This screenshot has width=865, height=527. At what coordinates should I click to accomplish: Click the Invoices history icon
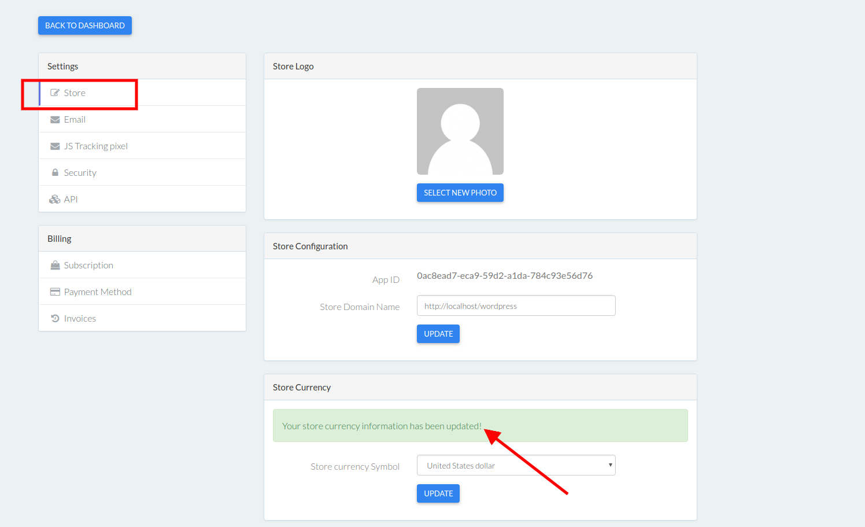click(55, 318)
